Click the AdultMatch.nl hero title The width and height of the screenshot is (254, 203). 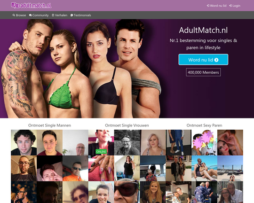pos(203,30)
